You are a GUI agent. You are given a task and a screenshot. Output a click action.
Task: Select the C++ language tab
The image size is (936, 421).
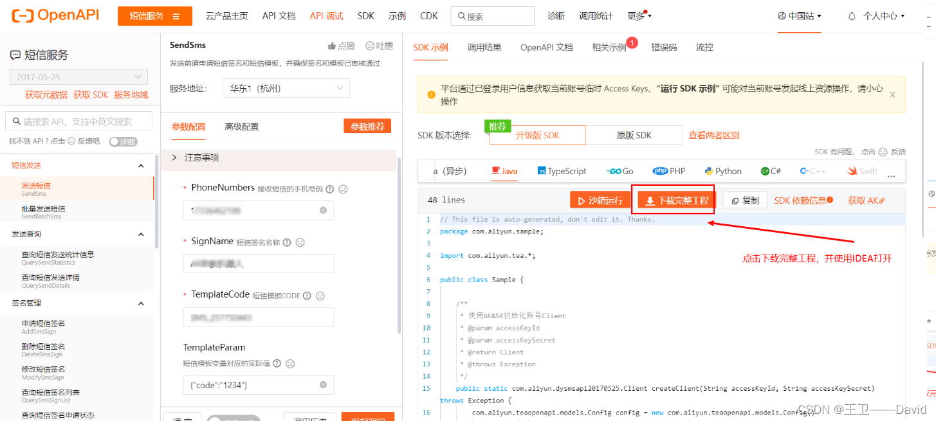pos(813,171)
